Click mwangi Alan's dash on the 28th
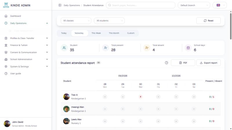This screenshot has width=232, height=130. click(x=105, y=109)
